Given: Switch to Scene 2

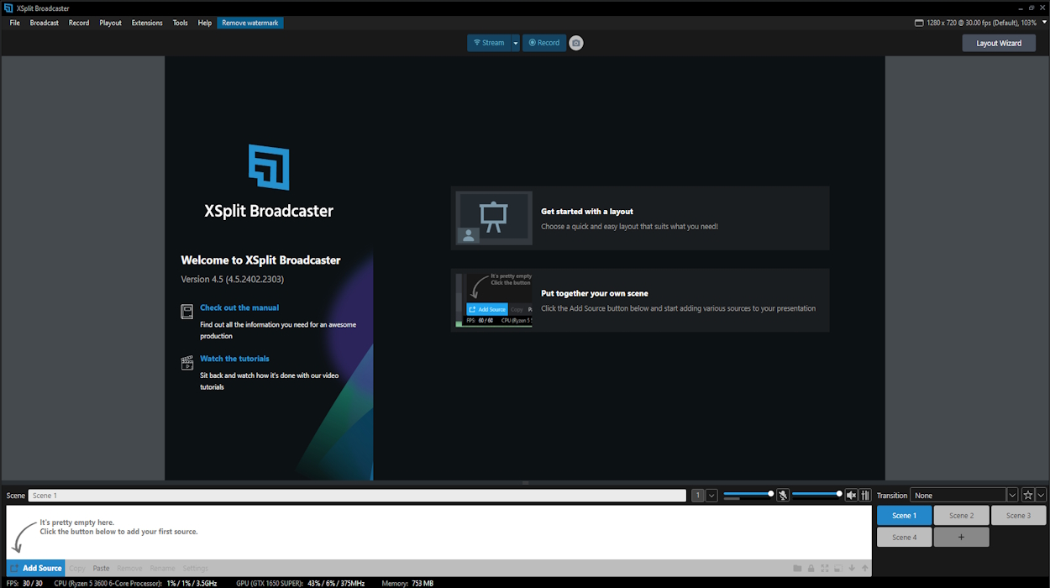Looking at the screenshot, I should (961, 515).
